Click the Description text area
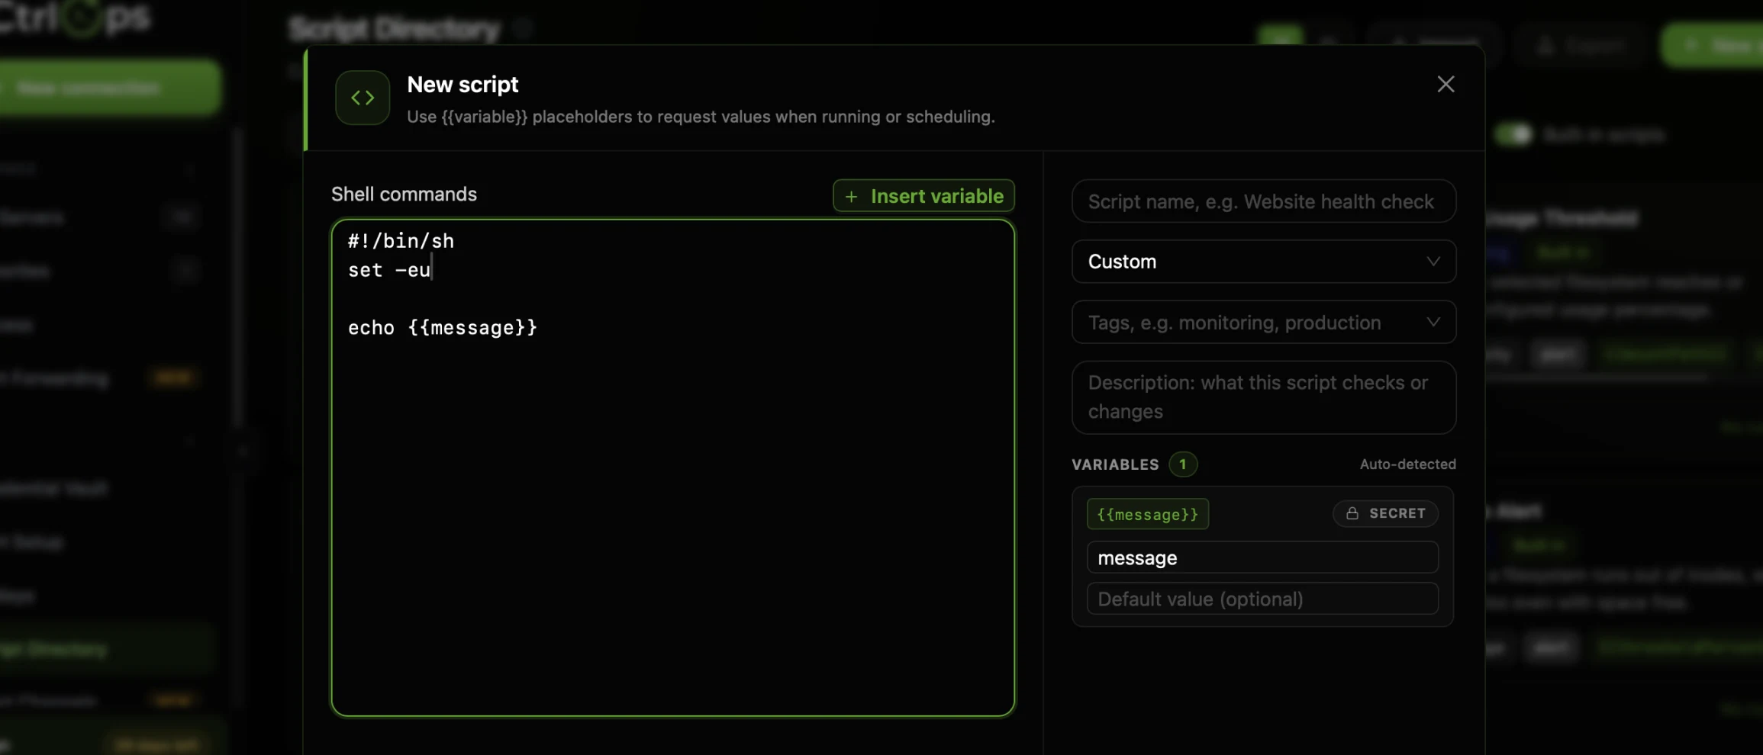1763x755 pixels. click(x=1263, y=397)
